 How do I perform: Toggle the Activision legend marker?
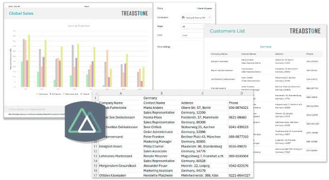pos(37,94)
